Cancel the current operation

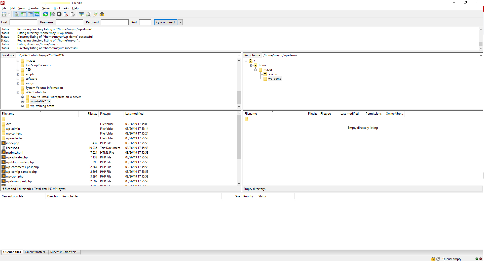click(59, 14)
